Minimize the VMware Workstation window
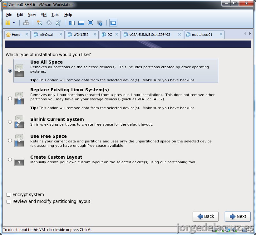The width and height of the screenshot is (256, 235). [226, 3]
